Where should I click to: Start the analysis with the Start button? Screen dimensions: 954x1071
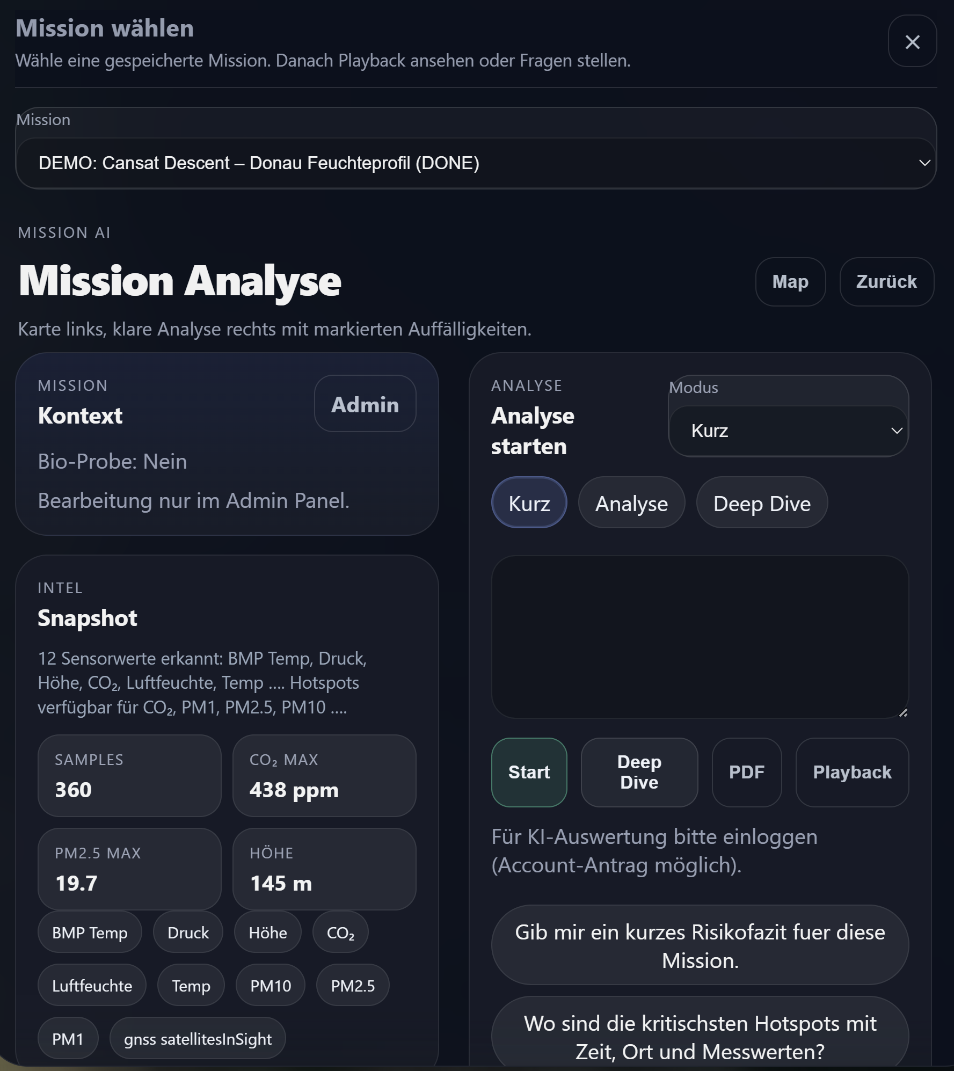point(529,772)
